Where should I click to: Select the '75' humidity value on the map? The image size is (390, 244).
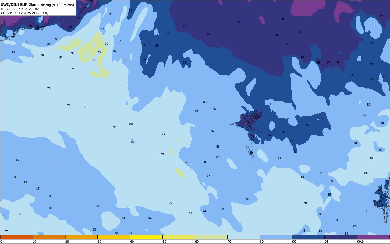tap(49, 89)
